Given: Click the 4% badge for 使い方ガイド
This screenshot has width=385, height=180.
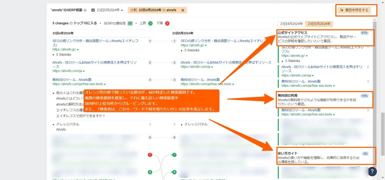Looking at the screenshot, I should click(365, 154).
